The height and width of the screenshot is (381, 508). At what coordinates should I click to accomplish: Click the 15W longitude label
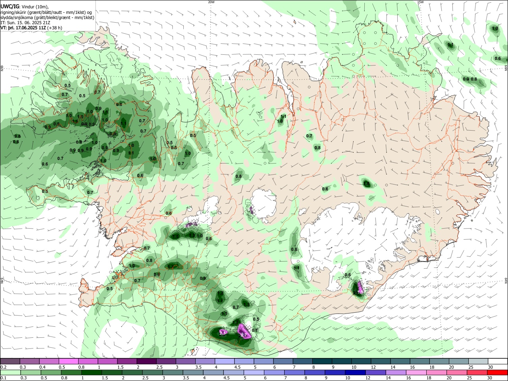click(421, 2)
